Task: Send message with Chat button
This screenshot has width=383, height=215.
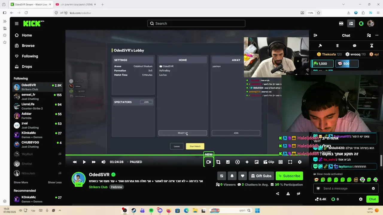Action: tap(372, 199)
